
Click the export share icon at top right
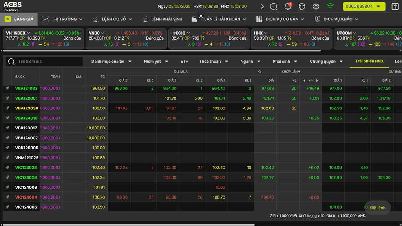[x=395, y=6]
